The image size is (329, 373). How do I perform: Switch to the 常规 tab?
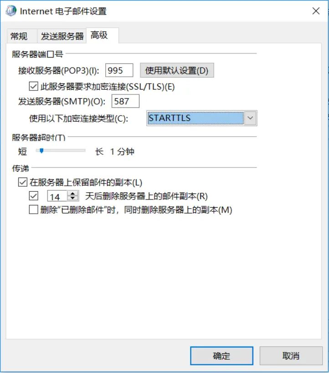tap(19, 36)
